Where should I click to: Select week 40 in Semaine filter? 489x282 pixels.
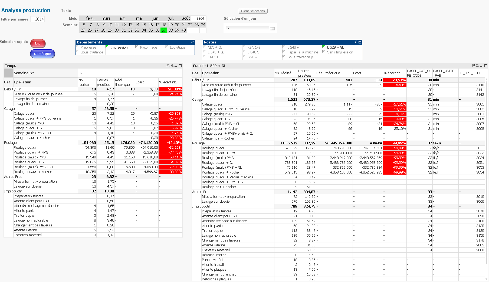coord(184,30)
